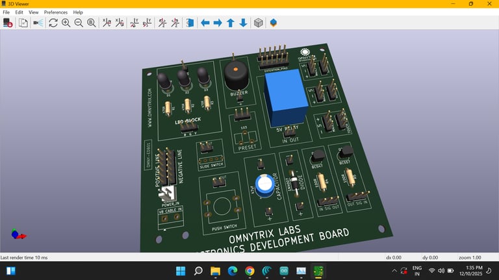Pan the board right with blue arrow
Image resolution: width=499 pixels, height=280 pixels.
[x=218, y=23]
